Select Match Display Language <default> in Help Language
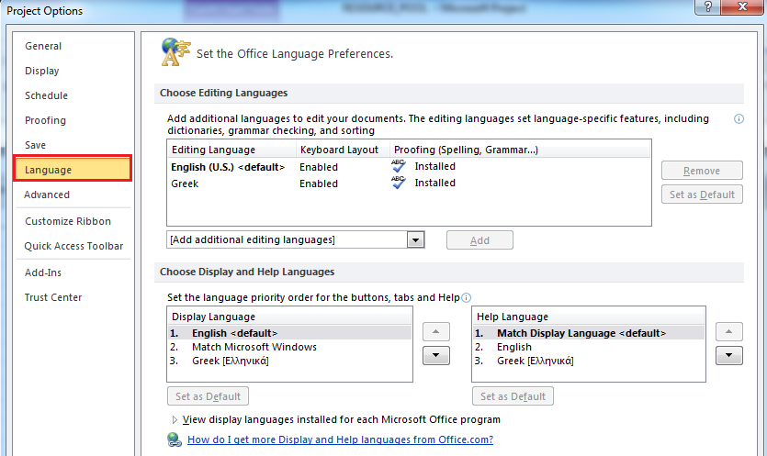 589,333
